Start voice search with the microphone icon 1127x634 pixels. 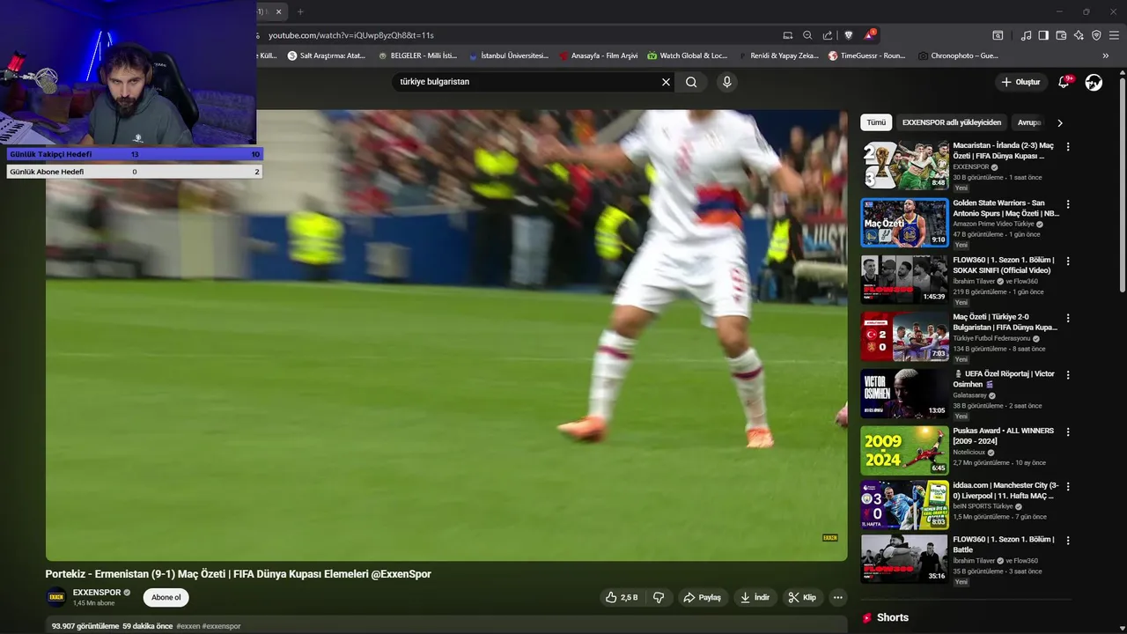click(x=726, y=82)
